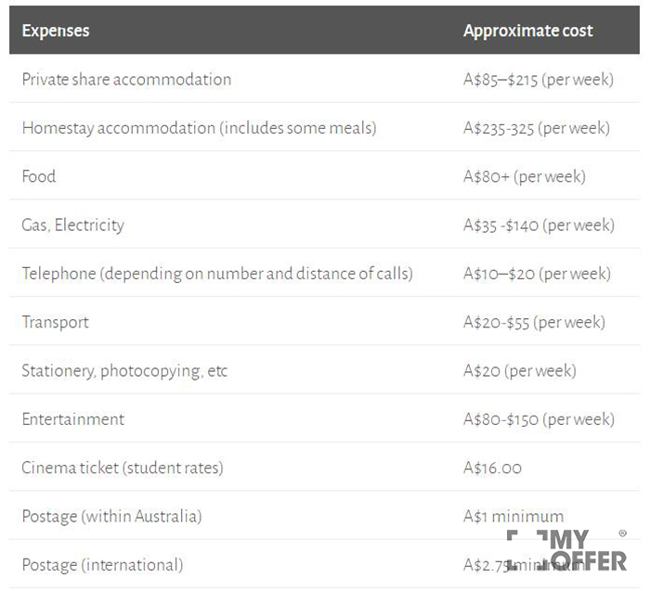Screen dimensions: 650x591
Task: Click the Gas, Electricity expense label
Action: [72, 225]
